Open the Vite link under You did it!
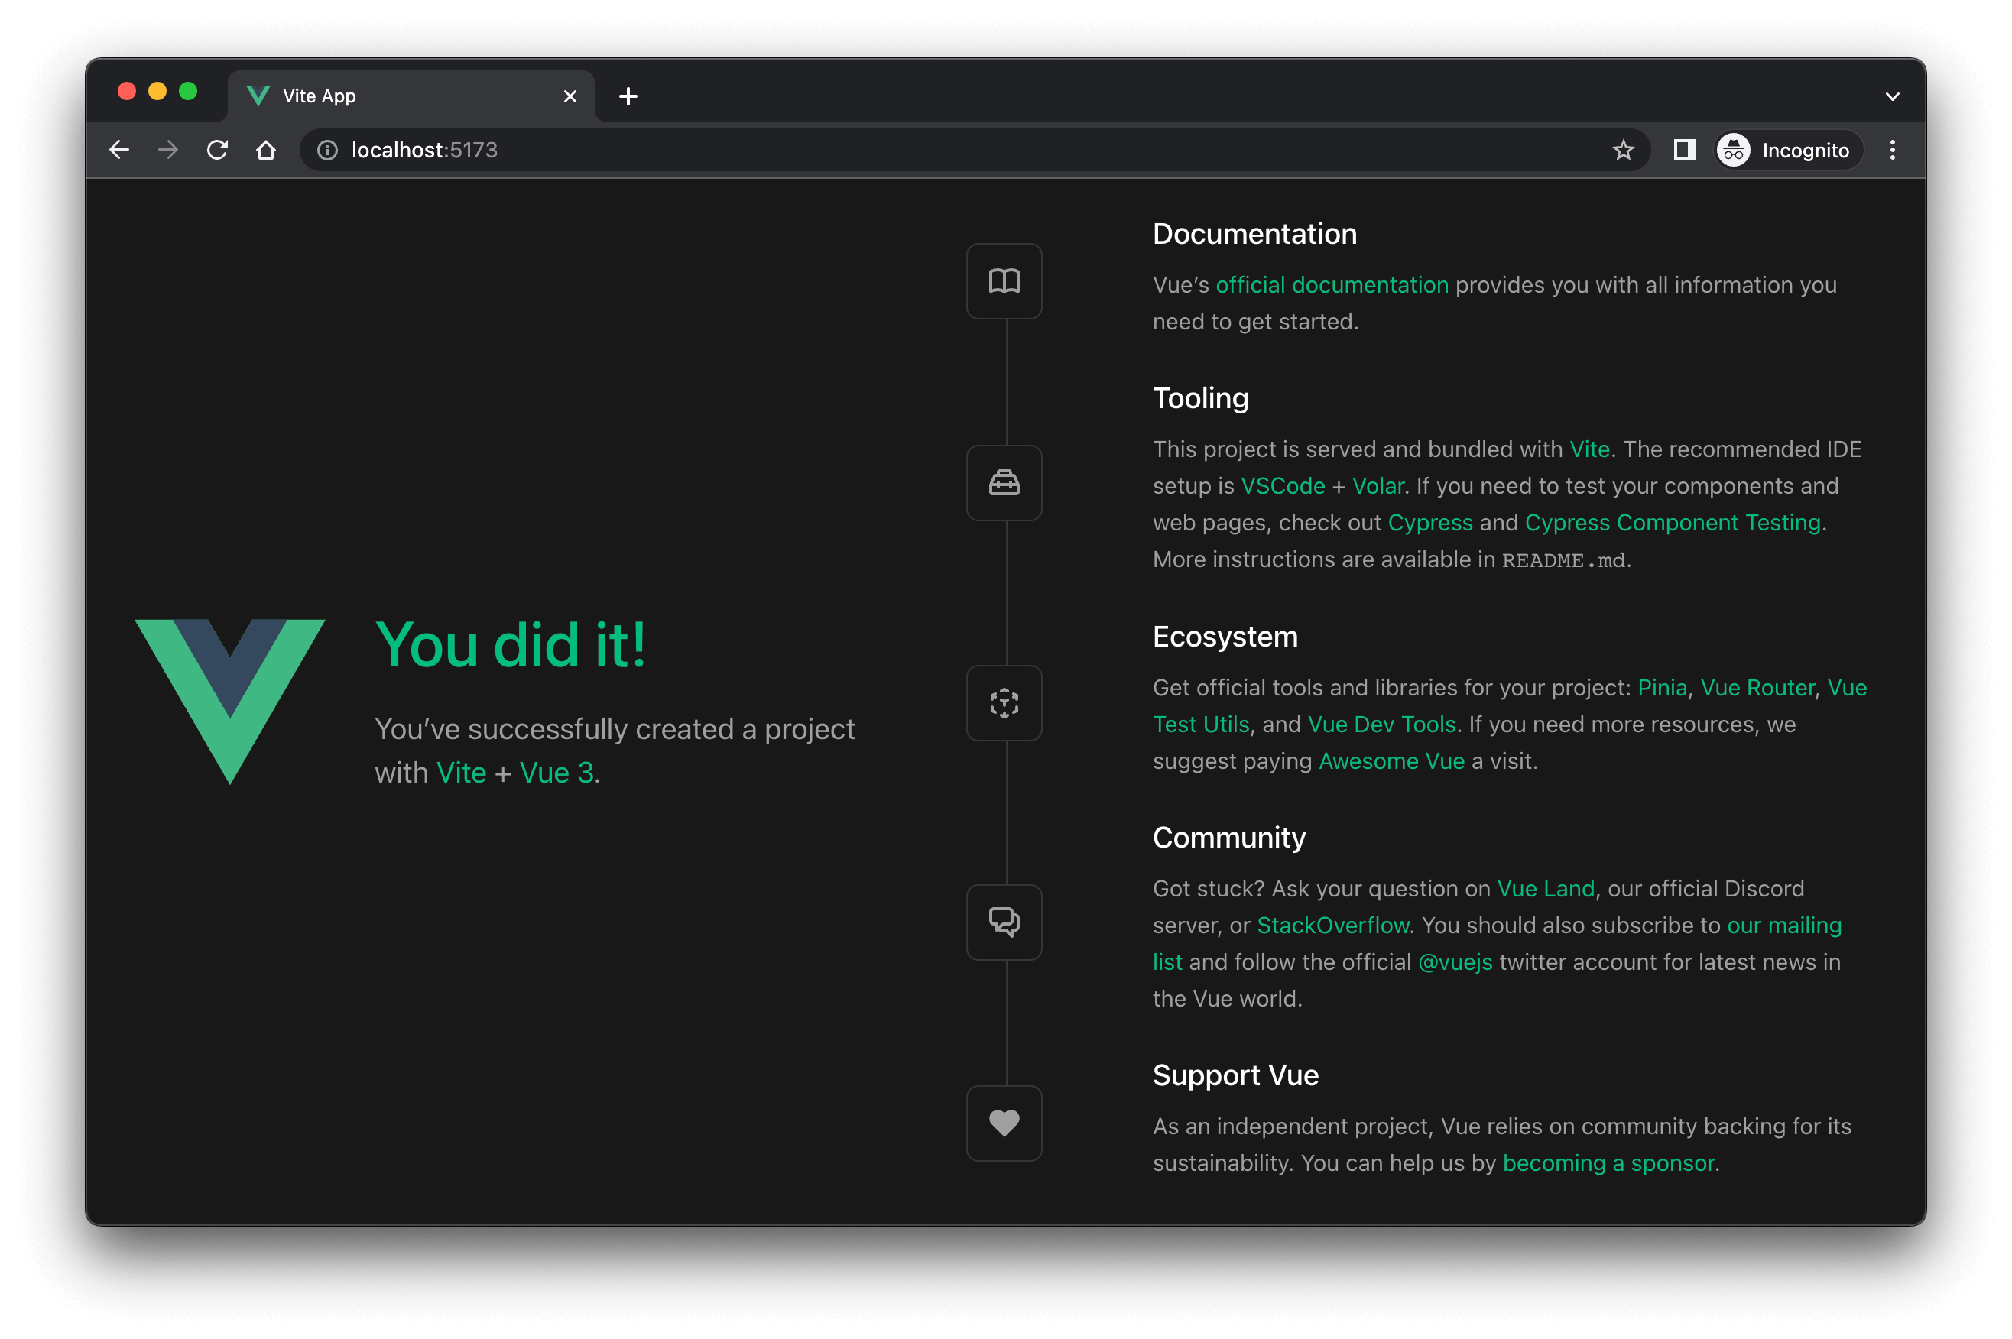The image size is (2012, 1339). coord(461,773)
